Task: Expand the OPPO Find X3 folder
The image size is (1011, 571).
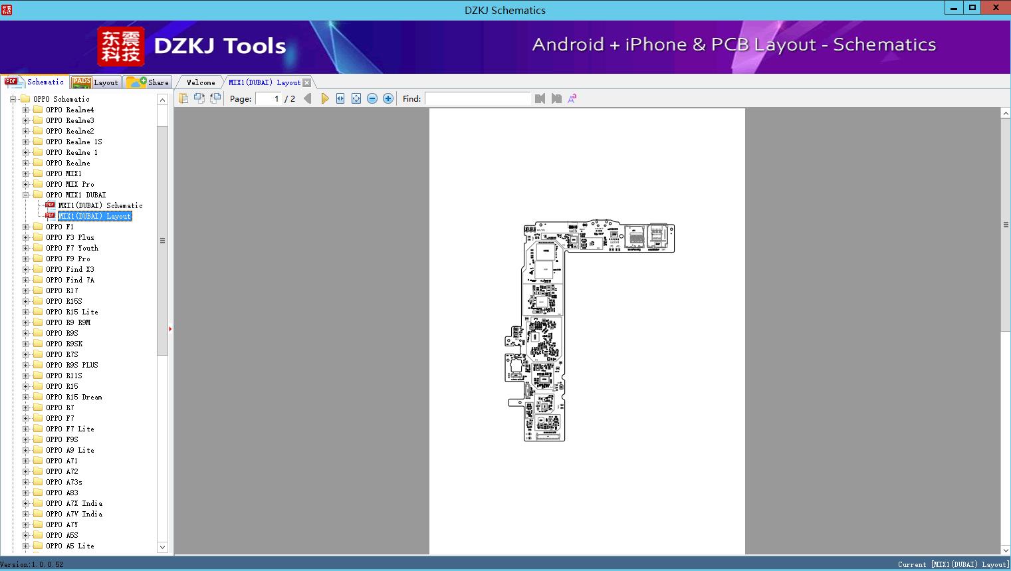Action: (x=26, y=269)
